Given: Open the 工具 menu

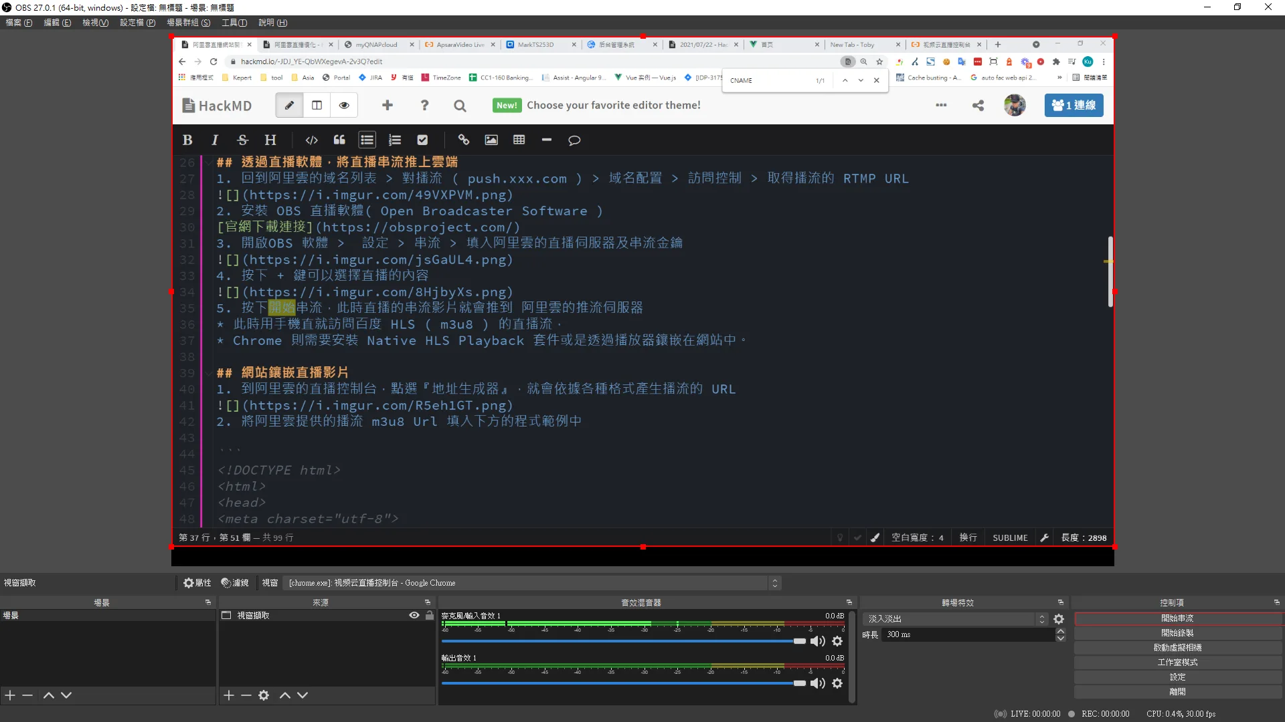Looking at the screenshot, I should 234,23.
